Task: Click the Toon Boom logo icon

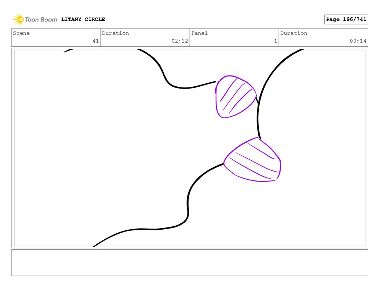Action: [19, 19]
